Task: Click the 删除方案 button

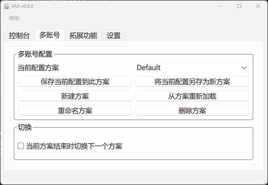Action: pos(192,110)
